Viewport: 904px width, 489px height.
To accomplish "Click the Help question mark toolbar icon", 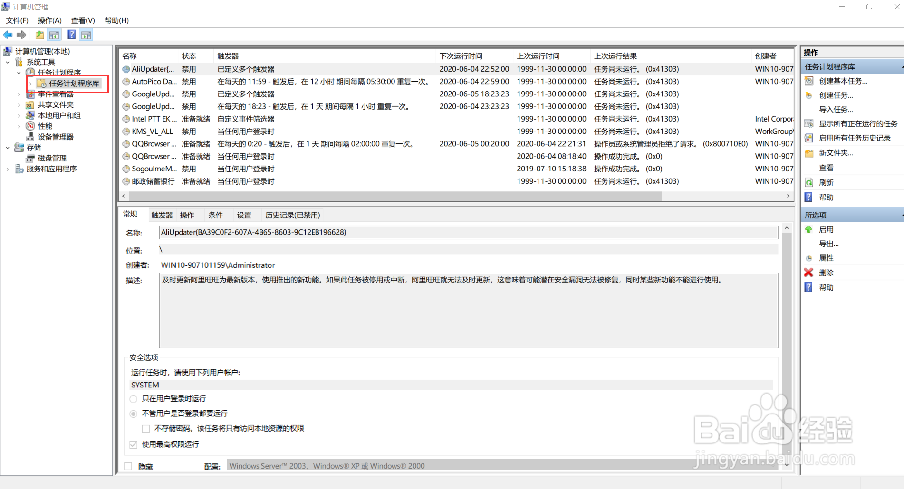I will [x=71, y=35].
